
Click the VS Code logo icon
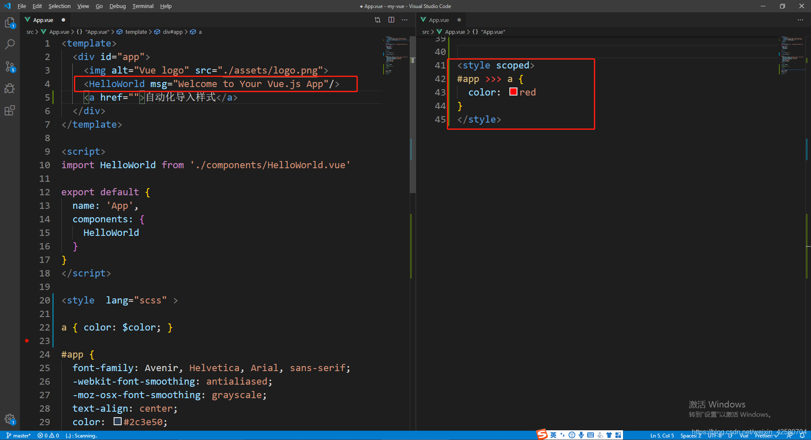tap(7, 6)
